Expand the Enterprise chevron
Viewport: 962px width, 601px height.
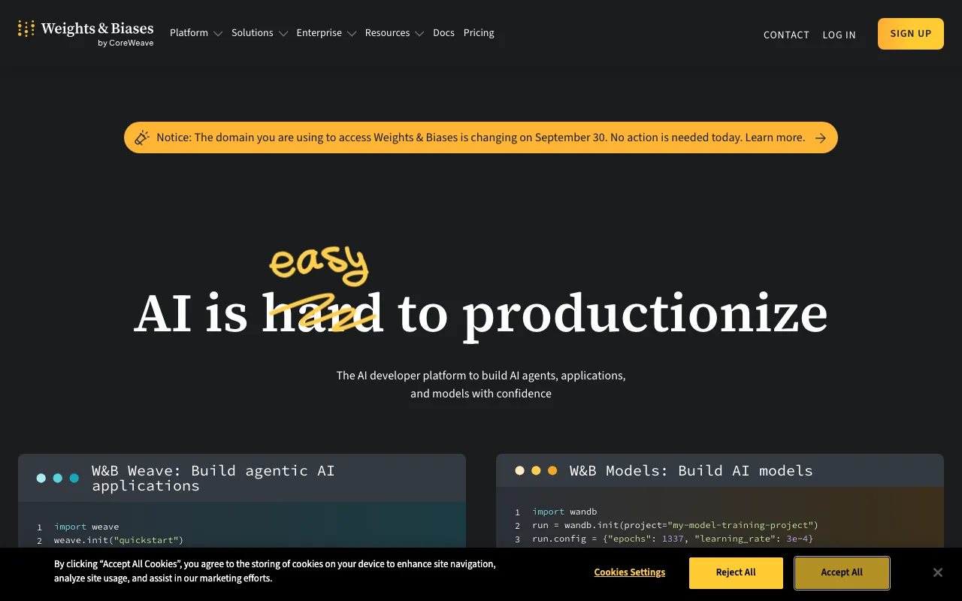[x=352, y=34]
